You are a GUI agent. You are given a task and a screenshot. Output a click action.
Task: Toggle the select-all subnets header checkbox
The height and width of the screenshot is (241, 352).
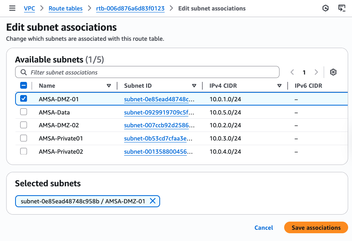click(24, 86)
